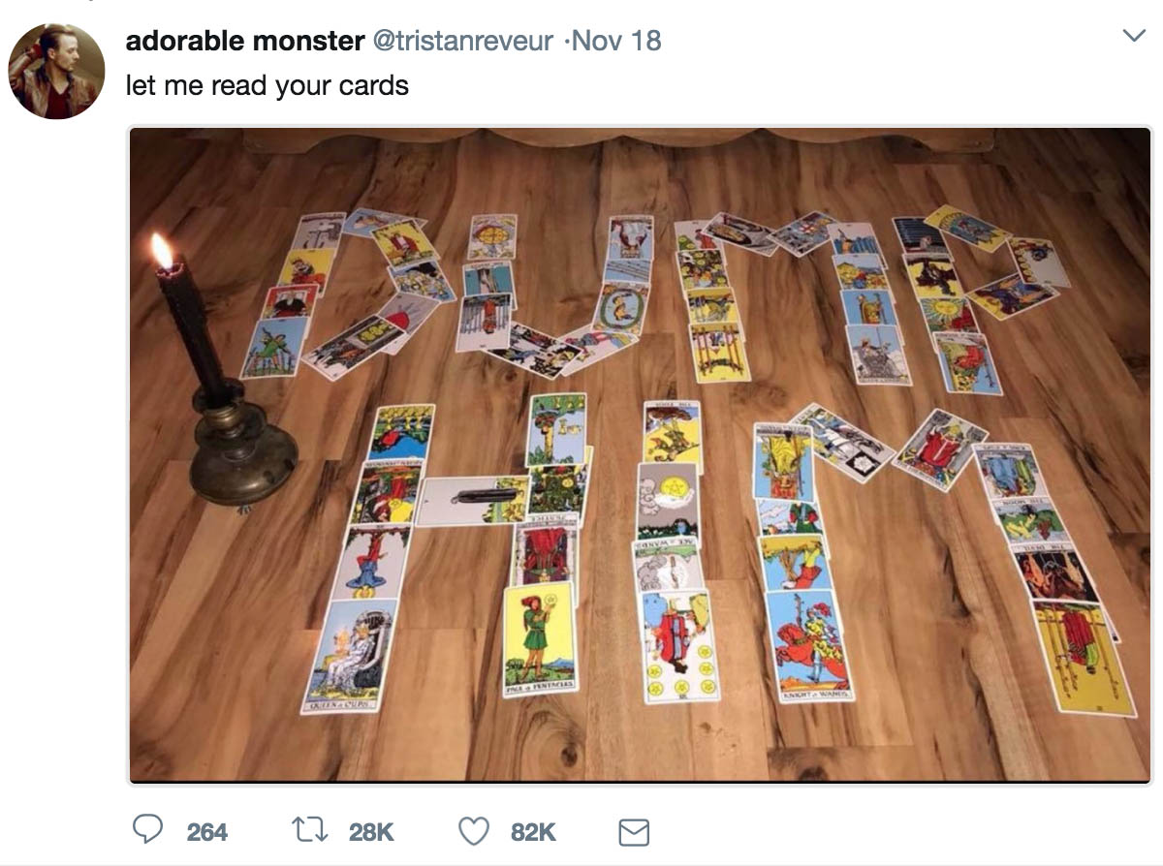Click the 82K likes count

pos(533,831)
